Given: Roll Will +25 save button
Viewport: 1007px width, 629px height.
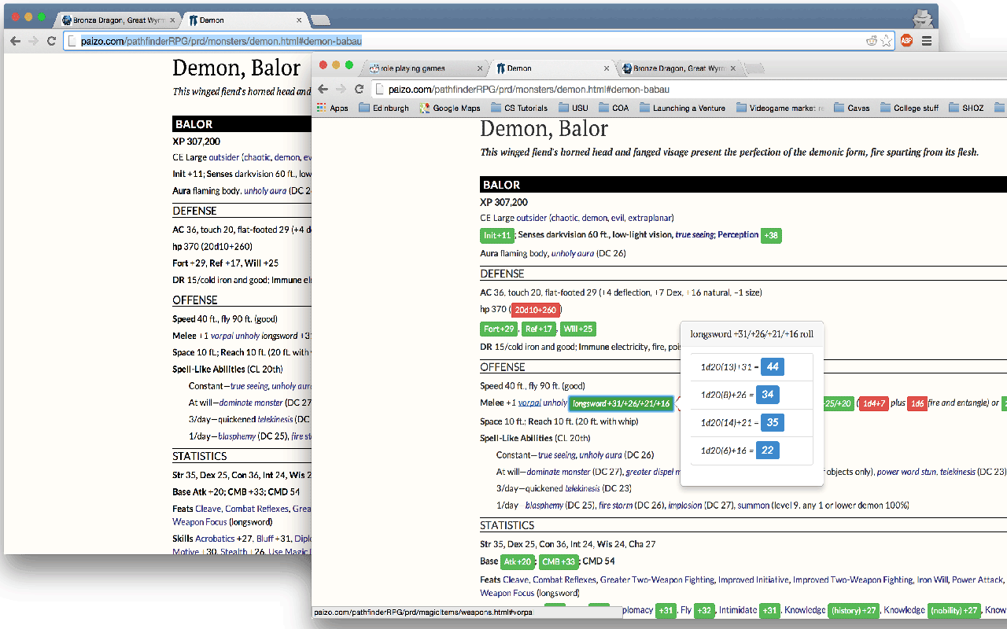Looking at the screenshot, I should tap(577, 329).
